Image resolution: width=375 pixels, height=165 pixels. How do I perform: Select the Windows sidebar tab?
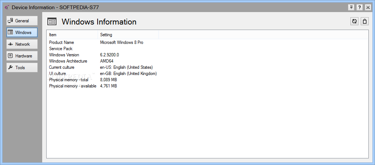(22, 33)
